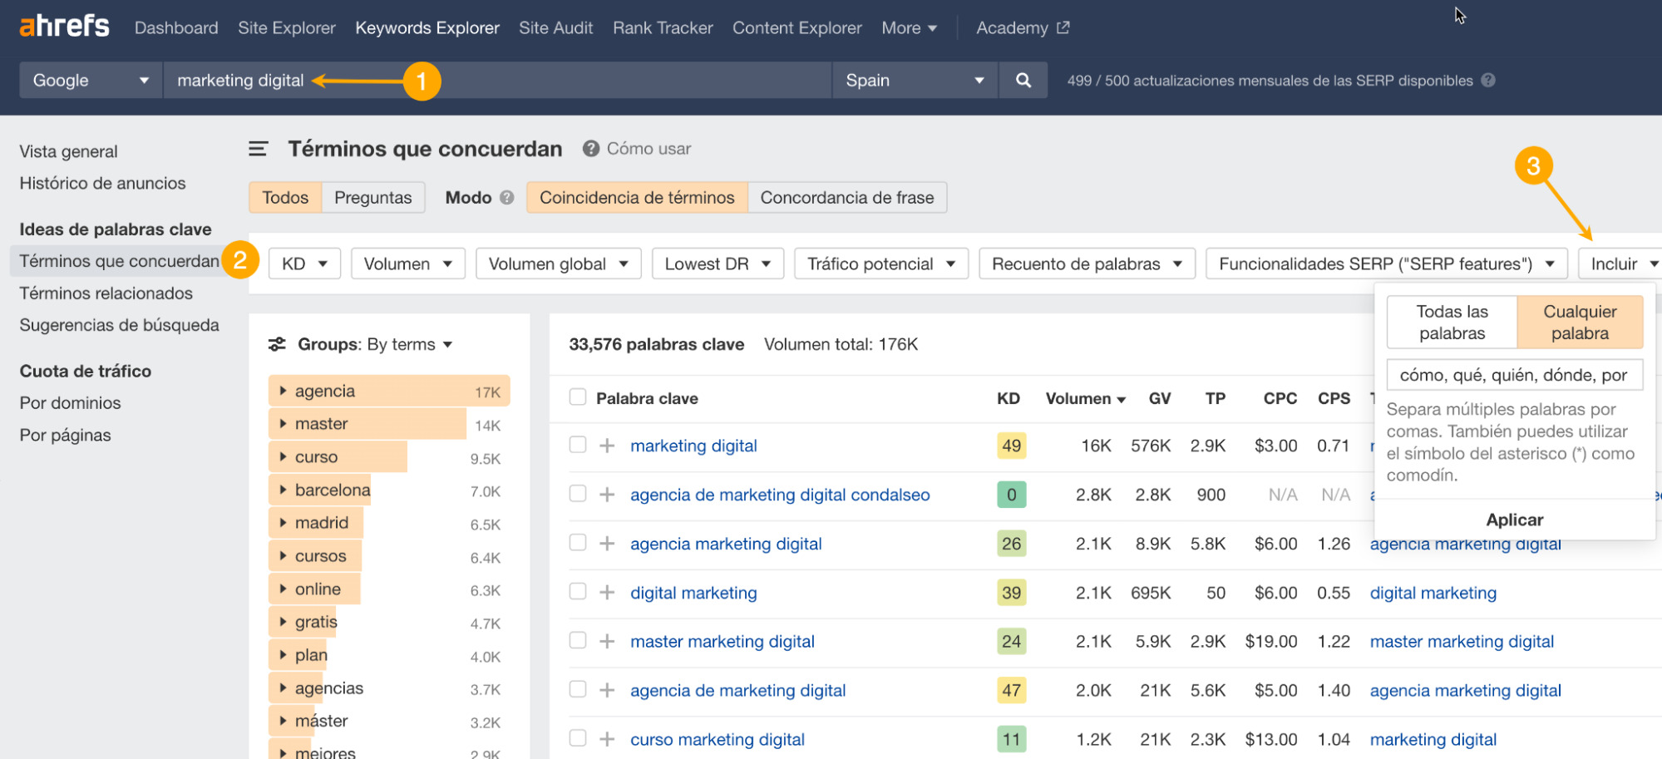Open the Spain country dropdown
This screenshot has height=759, width=1662.
[x=913, y=80]
